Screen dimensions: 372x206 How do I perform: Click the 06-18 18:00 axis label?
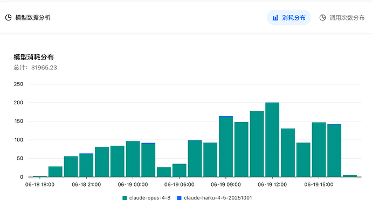tap(40, 184)
